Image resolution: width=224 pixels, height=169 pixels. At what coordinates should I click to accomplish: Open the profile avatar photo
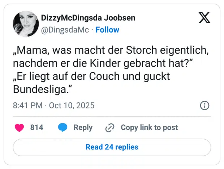26,24
